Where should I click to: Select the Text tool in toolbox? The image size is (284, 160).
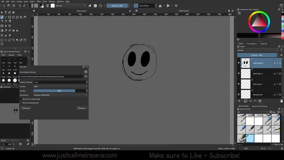point(6,12)
